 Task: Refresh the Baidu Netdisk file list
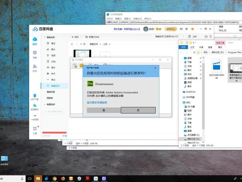tap(84, 44)
